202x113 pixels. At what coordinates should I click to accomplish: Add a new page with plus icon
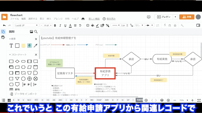click(x=146, y=100)
